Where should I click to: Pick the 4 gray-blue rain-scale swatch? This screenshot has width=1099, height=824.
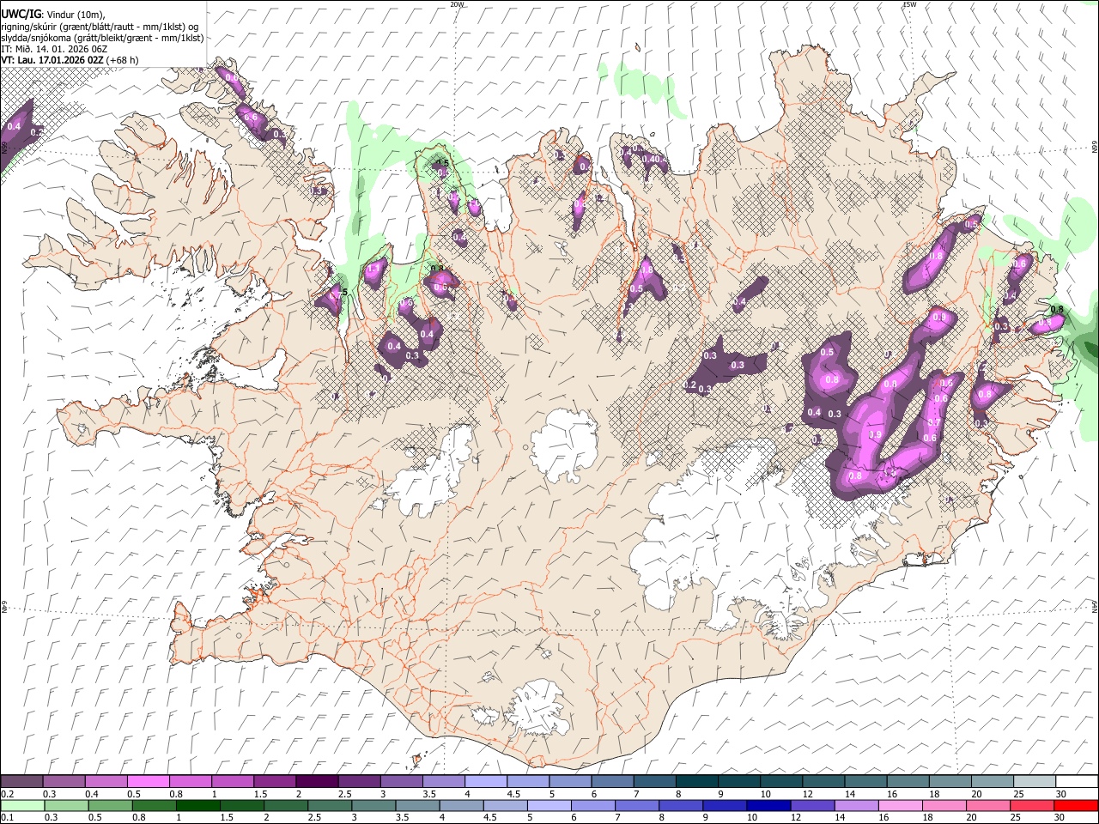tap(461, 806)
